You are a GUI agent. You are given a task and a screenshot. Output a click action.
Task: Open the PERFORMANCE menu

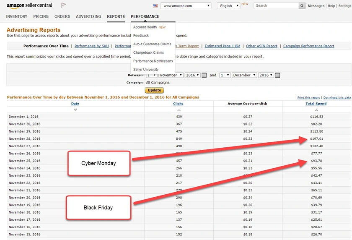145,17
